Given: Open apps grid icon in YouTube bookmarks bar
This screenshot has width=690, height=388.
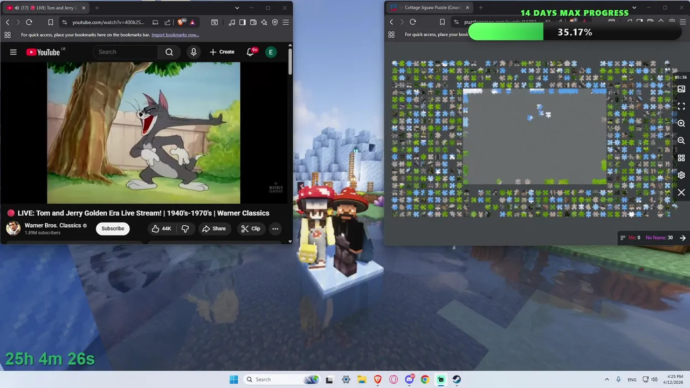Looking at the screenshot, I should pyautogui.click(x=8, y=34).
